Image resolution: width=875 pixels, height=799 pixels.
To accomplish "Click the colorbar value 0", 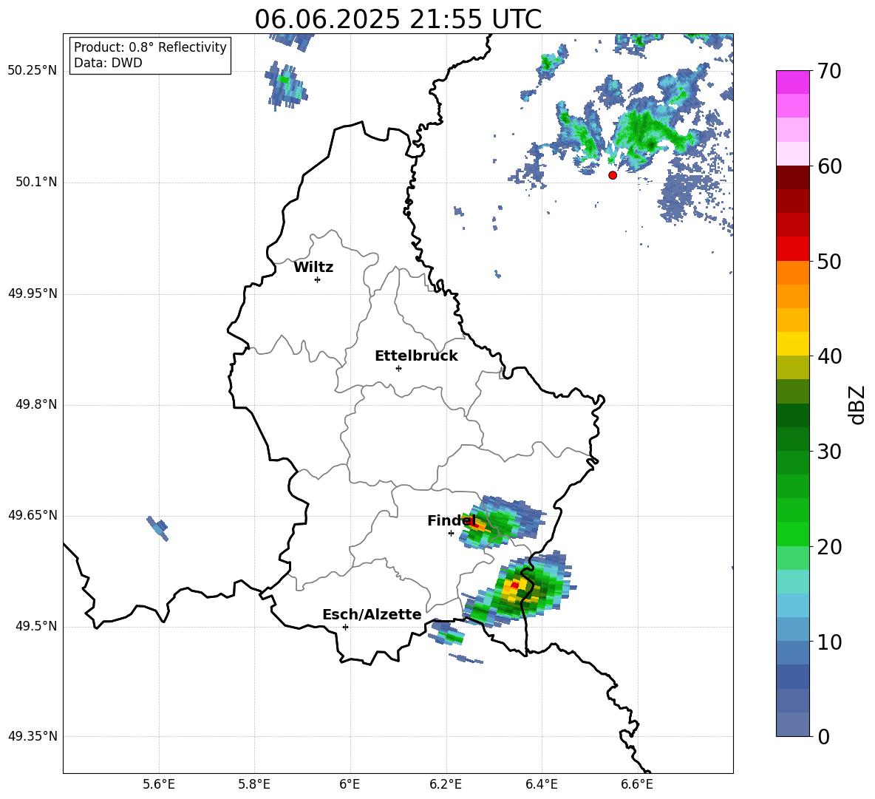I will pos(823,736).
